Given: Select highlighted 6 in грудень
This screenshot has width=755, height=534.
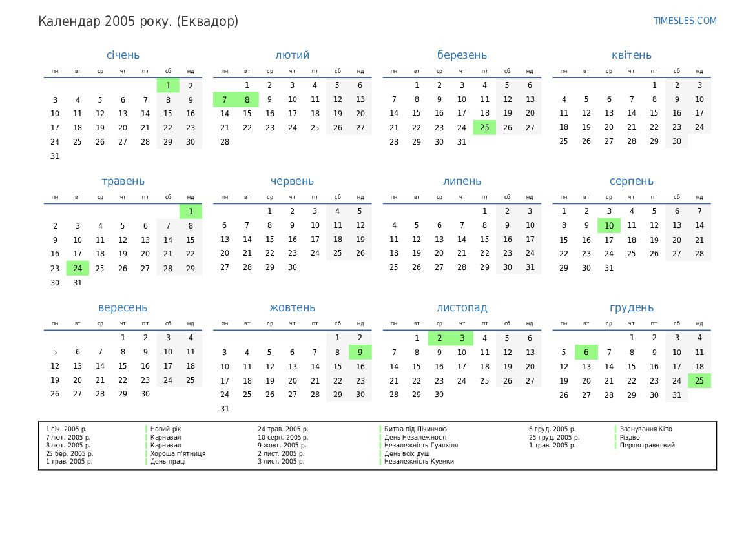Looking at the screenshot, I should tap(586, 352).
